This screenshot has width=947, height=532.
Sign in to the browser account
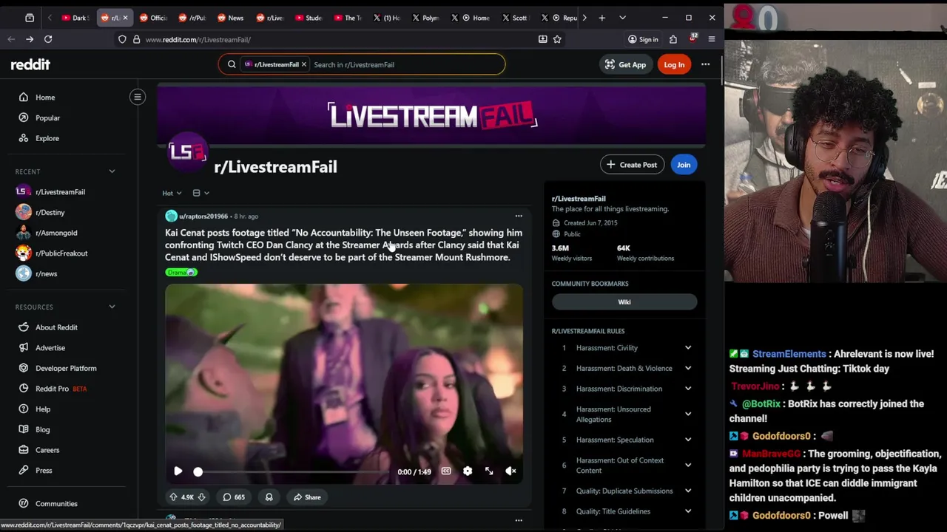[642, 39]
